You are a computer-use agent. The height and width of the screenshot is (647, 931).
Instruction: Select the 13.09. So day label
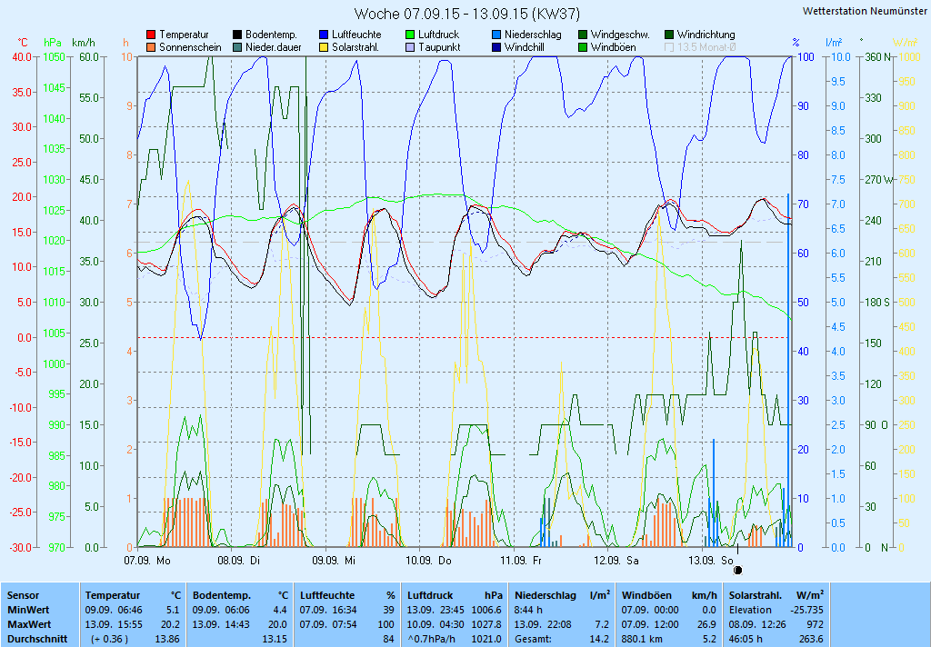coord(711,561)
